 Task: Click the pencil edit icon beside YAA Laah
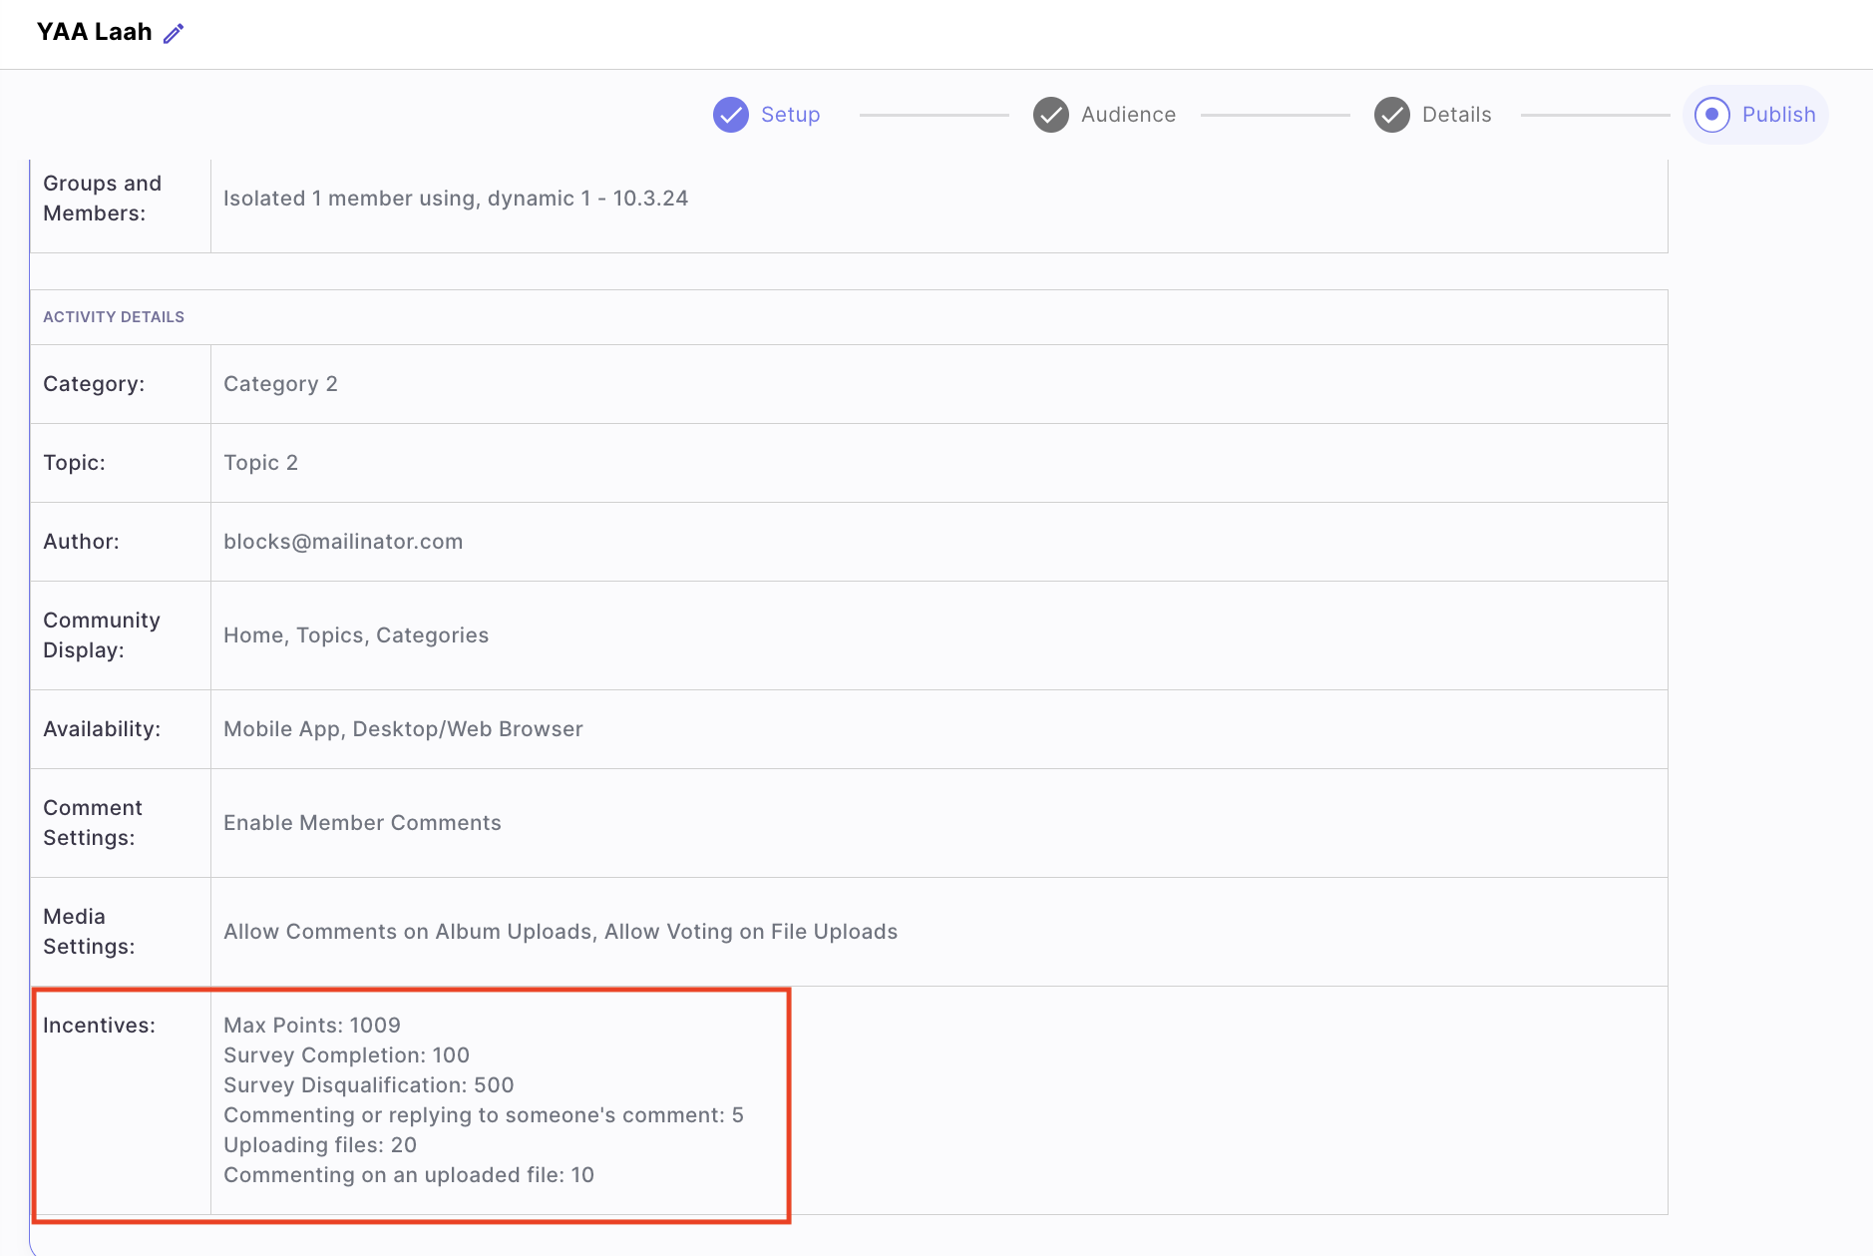coord(174,34)
